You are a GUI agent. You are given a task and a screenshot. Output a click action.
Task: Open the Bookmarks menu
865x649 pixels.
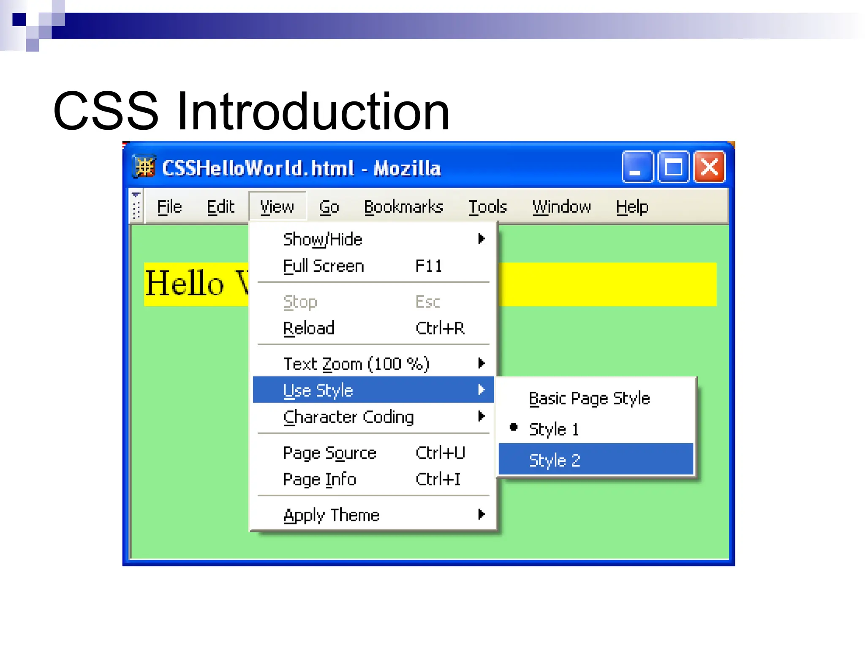(403, 207)
